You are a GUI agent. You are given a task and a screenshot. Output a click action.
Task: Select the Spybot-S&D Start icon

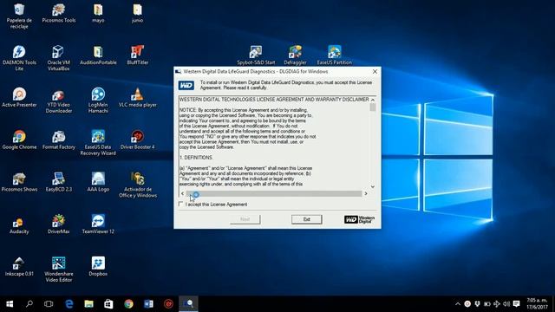click(x=256, y=55)
